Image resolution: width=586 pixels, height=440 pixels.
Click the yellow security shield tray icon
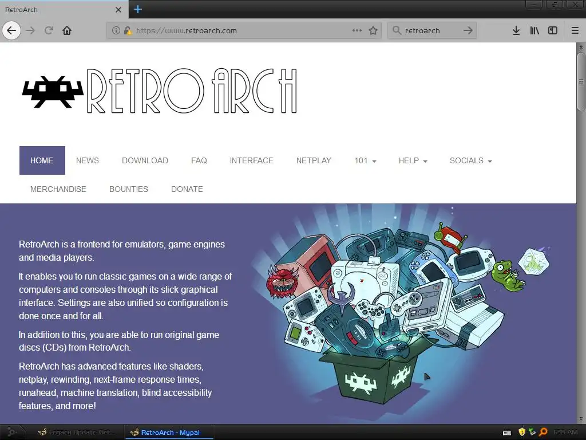(522, 432)
